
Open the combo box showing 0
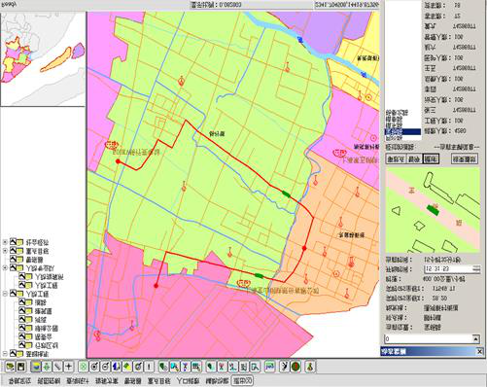(x=432, y=339)
